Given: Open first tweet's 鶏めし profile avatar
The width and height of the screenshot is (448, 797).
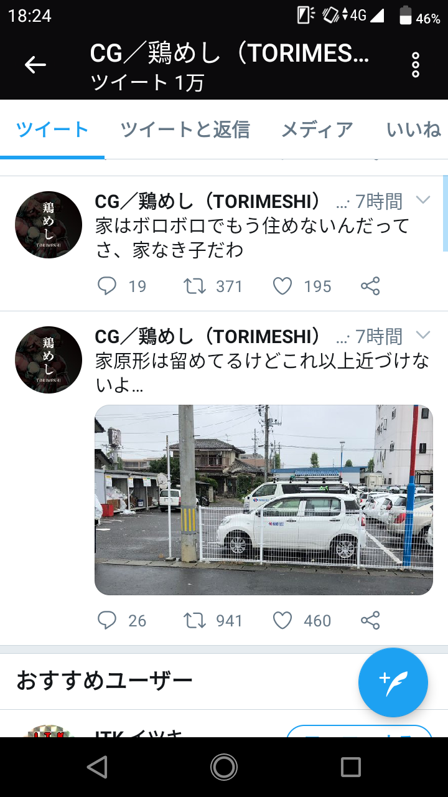Looking at the screenshot, I should click(x=49, y=225).
